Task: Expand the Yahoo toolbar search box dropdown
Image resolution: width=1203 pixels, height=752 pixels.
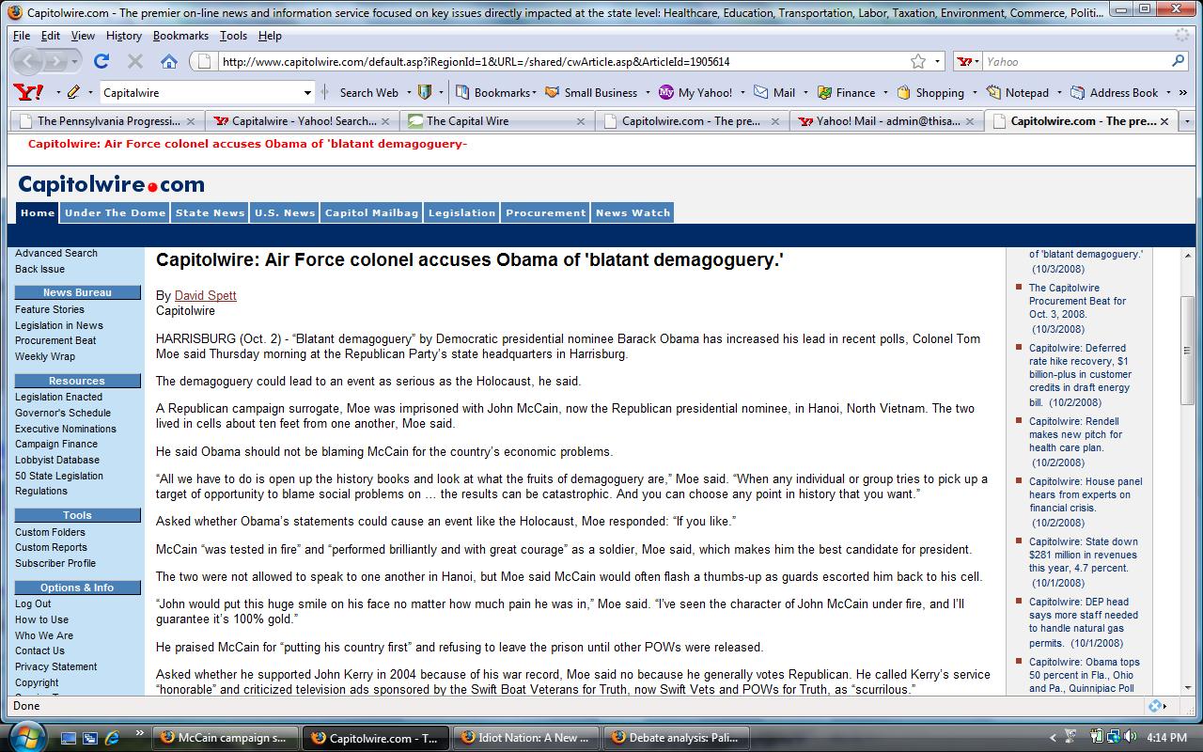Action: [307, 92]
